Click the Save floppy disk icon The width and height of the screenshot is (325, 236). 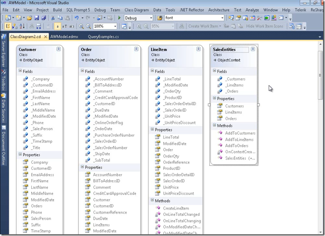point(36,18)
